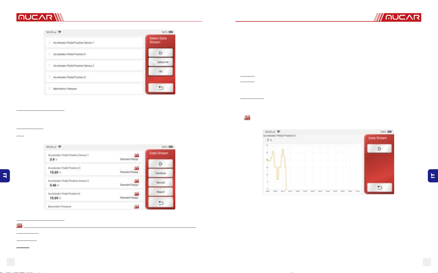Click the back arrow beside the graph view
This screenshot has width=438, height=273.
tap(380, 188)
